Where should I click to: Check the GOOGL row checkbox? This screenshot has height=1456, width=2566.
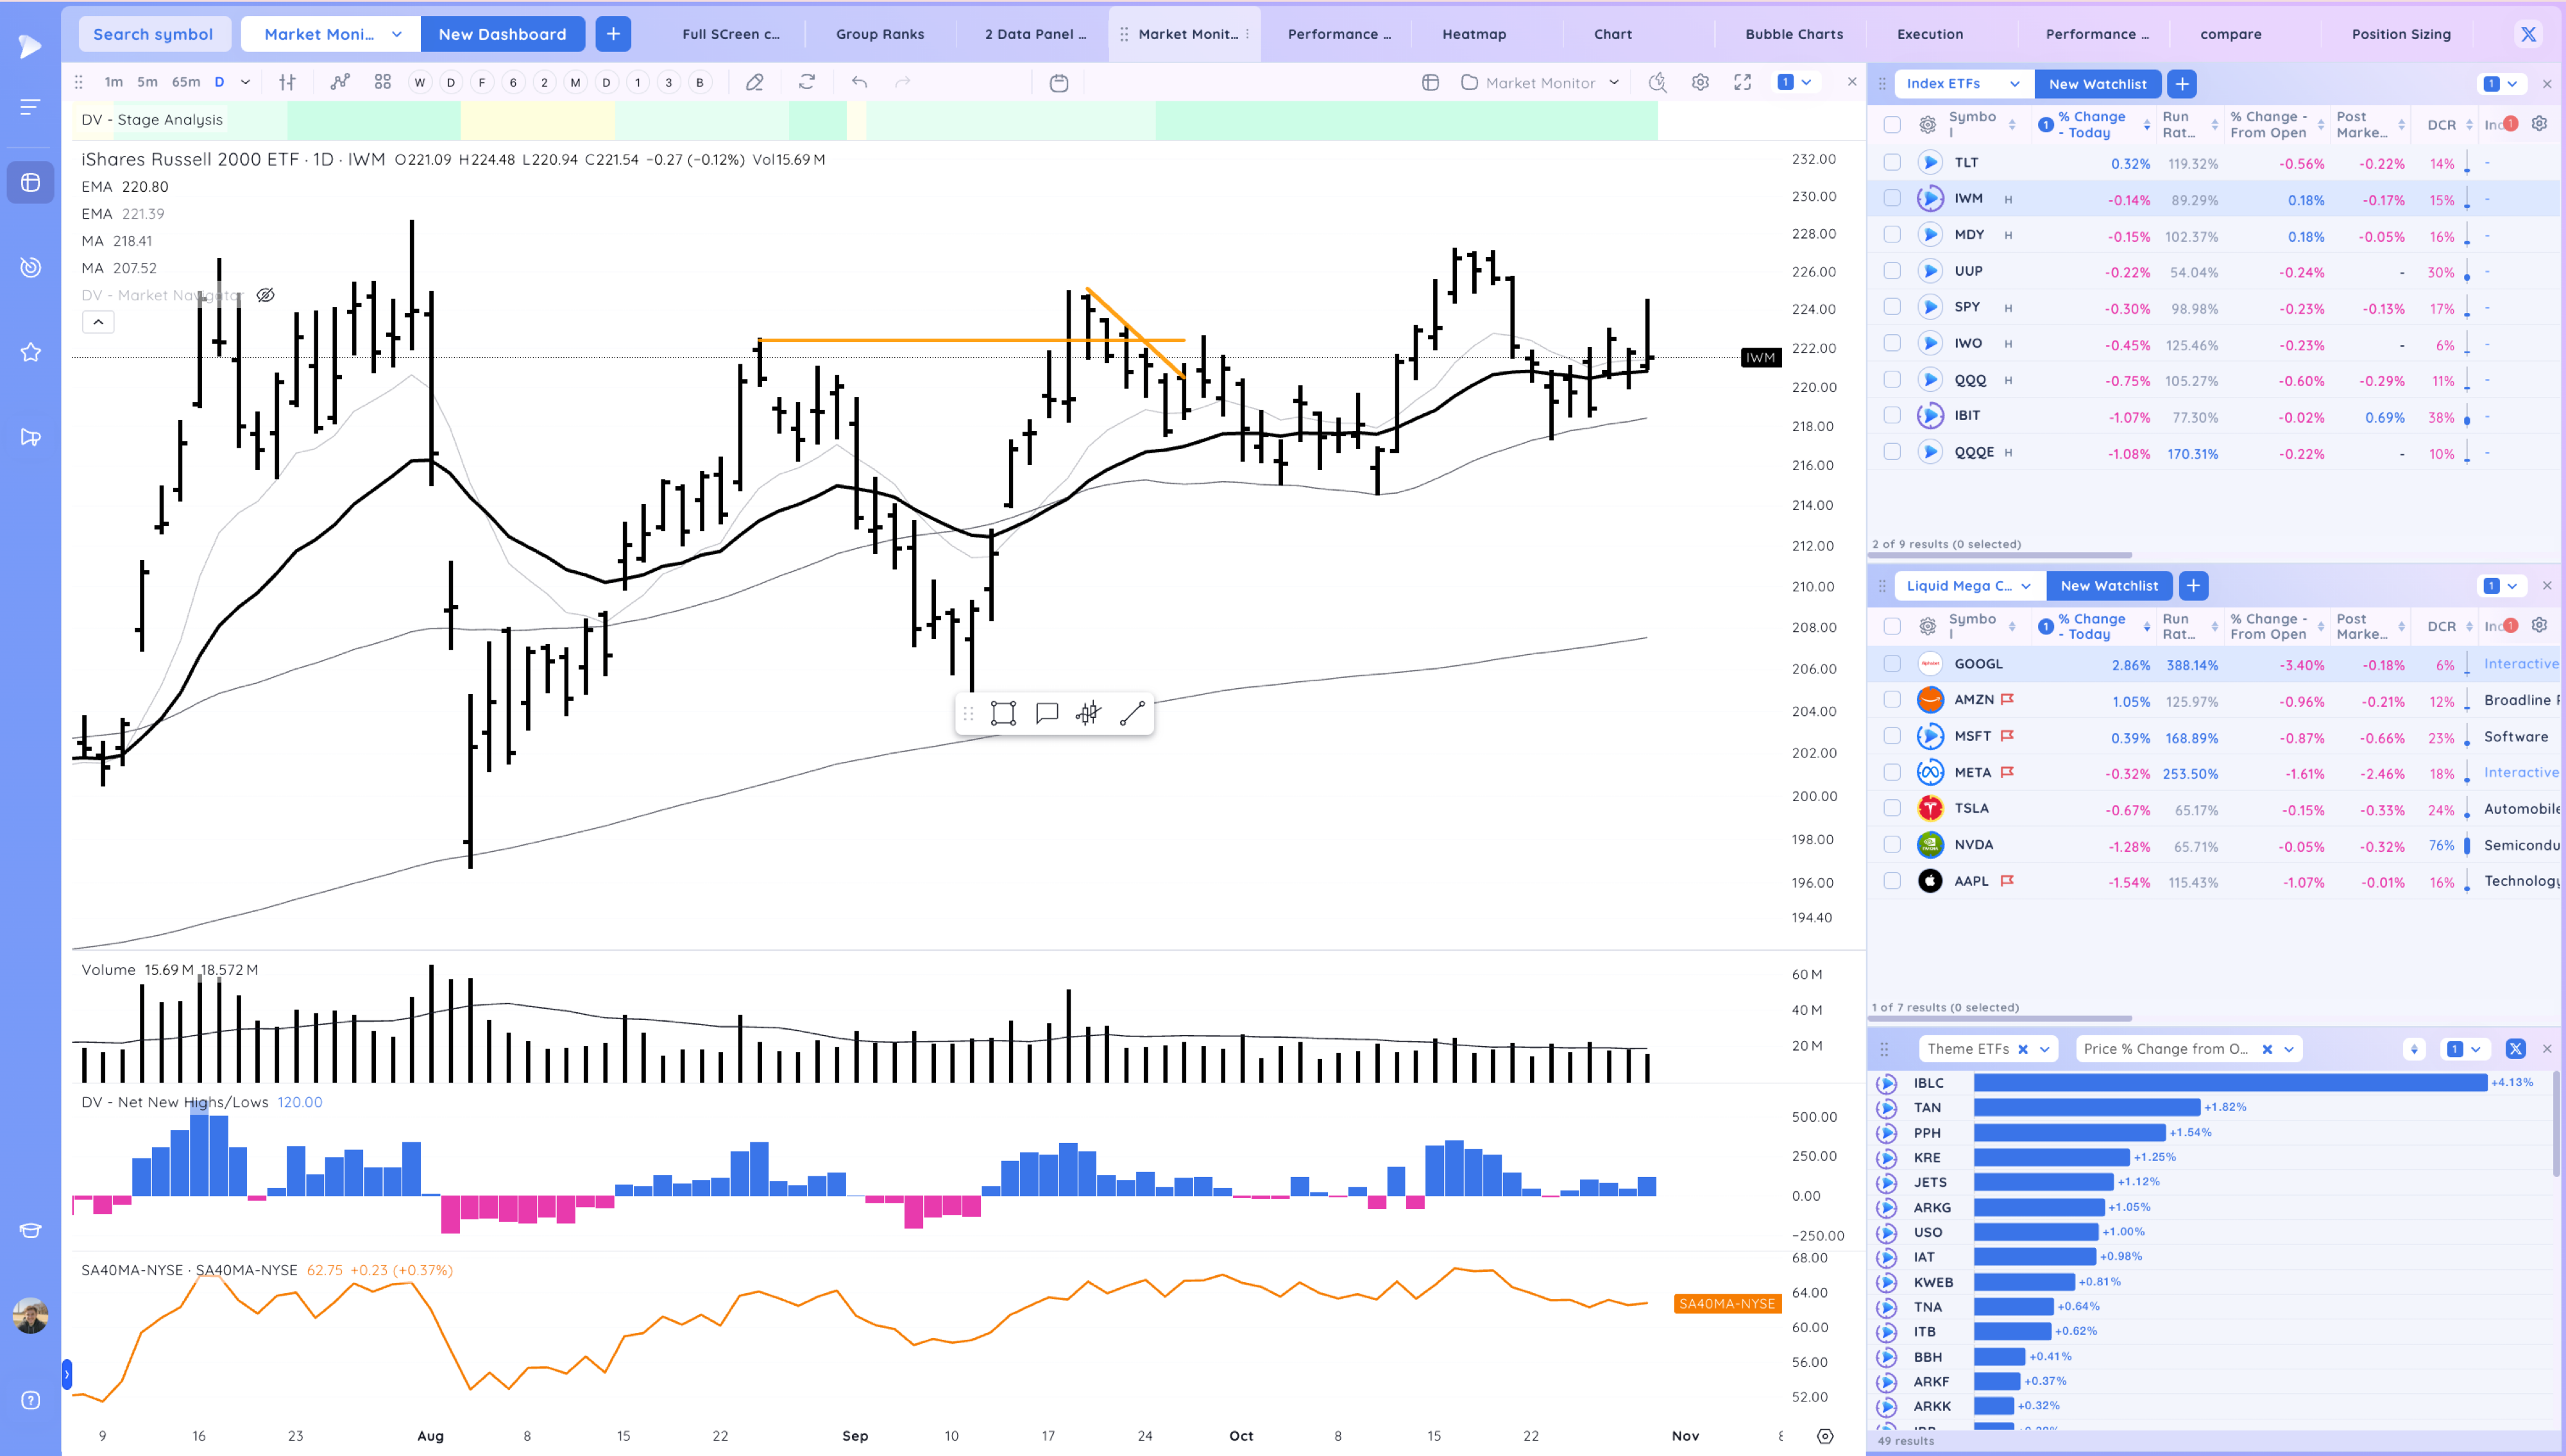[x=1892, y=664]
